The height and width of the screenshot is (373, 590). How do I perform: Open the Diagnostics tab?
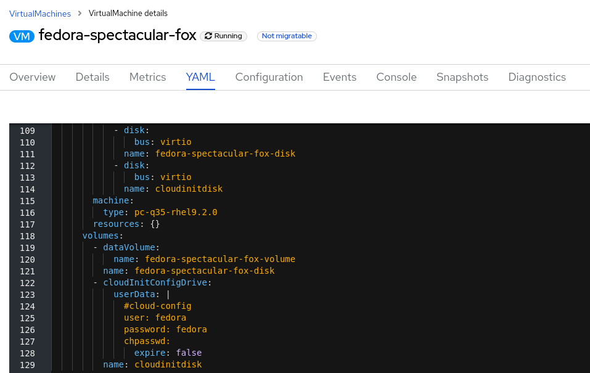(537, 77)
